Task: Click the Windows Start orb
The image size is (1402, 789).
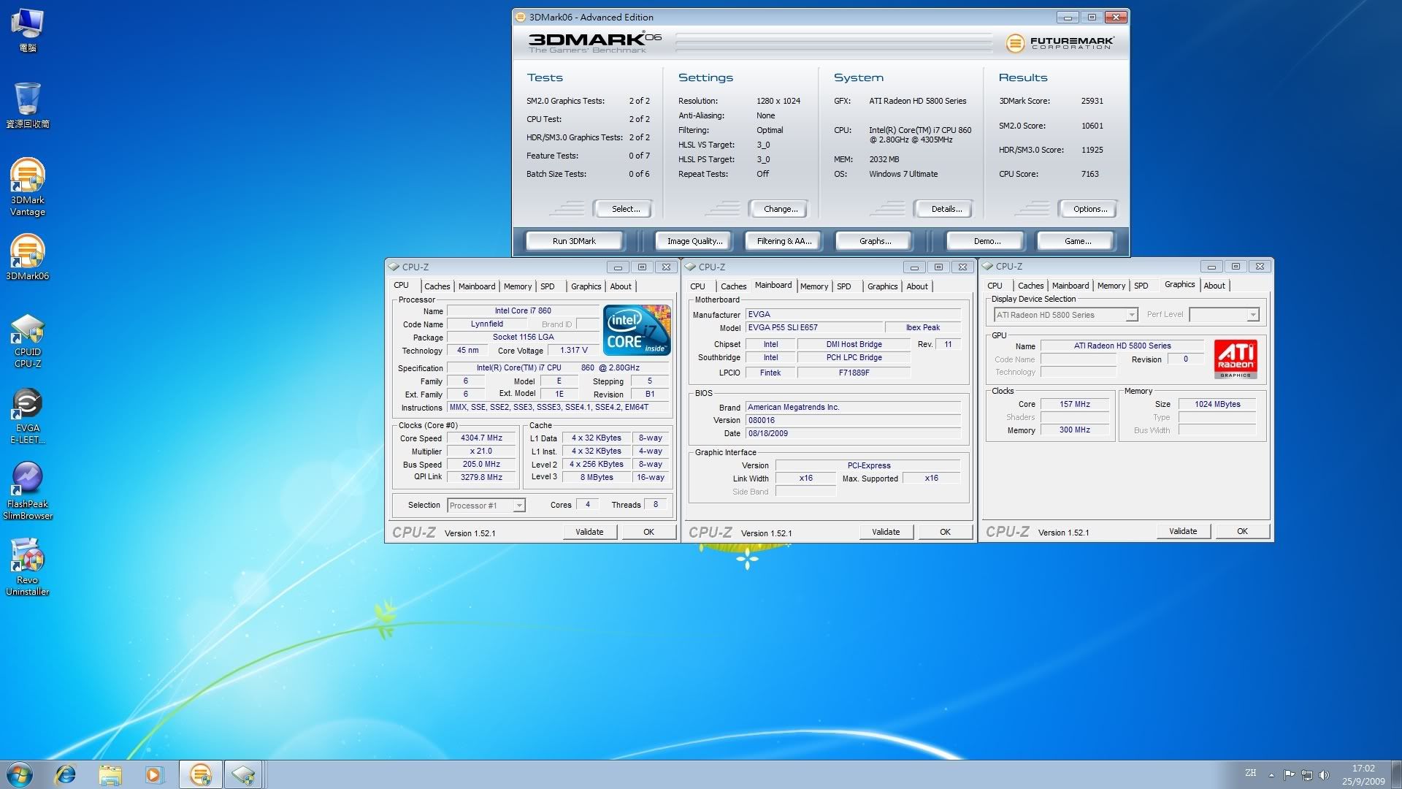Action: [x=20, y=774]
